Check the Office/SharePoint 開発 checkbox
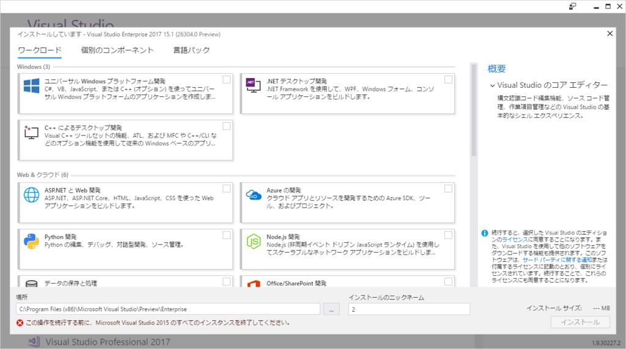Viewport: 626px width, 349px height. click(x=448, y=282)
